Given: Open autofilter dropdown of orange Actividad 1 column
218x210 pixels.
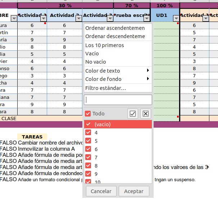Looking at the screenshot, I should pyautogui.click(x=206, y=18).
